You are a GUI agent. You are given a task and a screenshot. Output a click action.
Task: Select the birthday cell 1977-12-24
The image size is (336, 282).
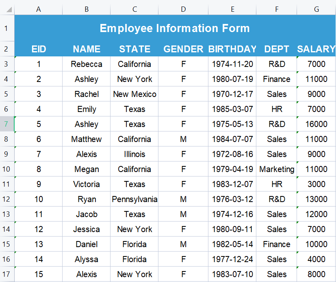click(x=232, y=259)
